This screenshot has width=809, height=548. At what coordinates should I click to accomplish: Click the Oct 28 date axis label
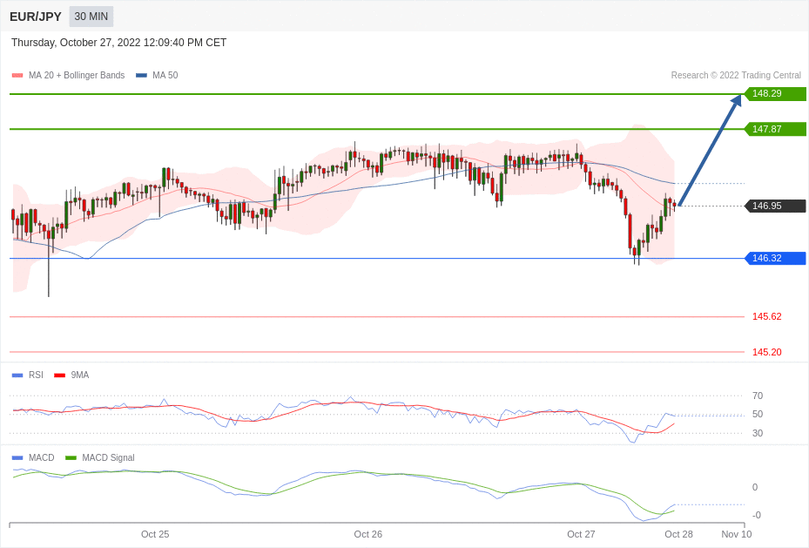pos(678,534)
